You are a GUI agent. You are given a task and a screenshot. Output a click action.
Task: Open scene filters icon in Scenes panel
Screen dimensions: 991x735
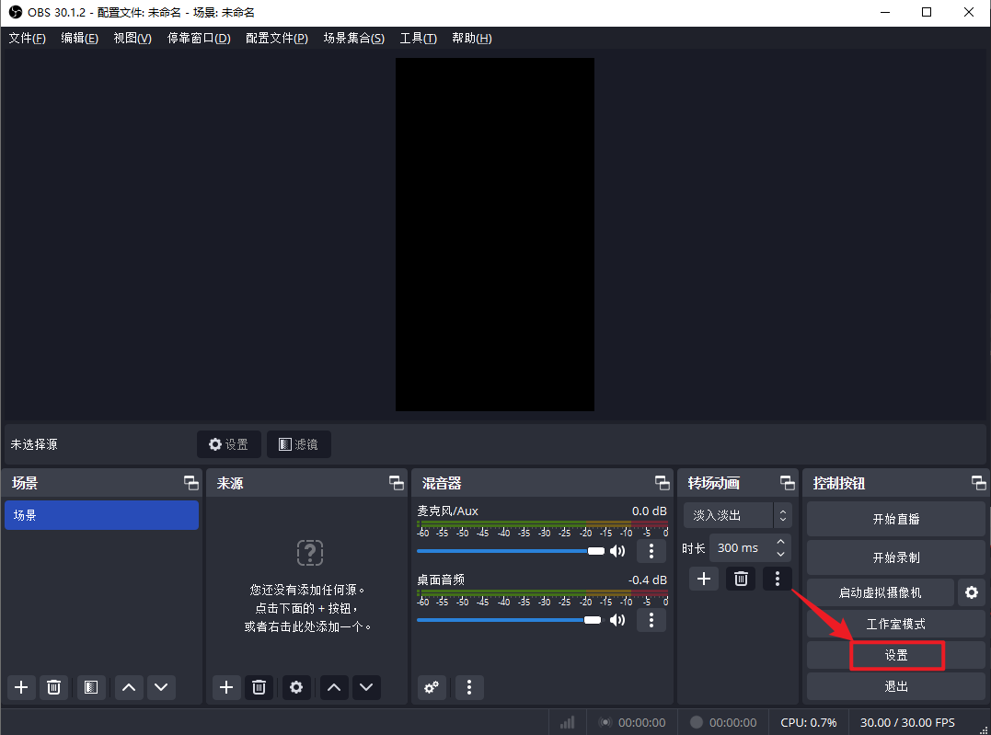click(89, 687)
